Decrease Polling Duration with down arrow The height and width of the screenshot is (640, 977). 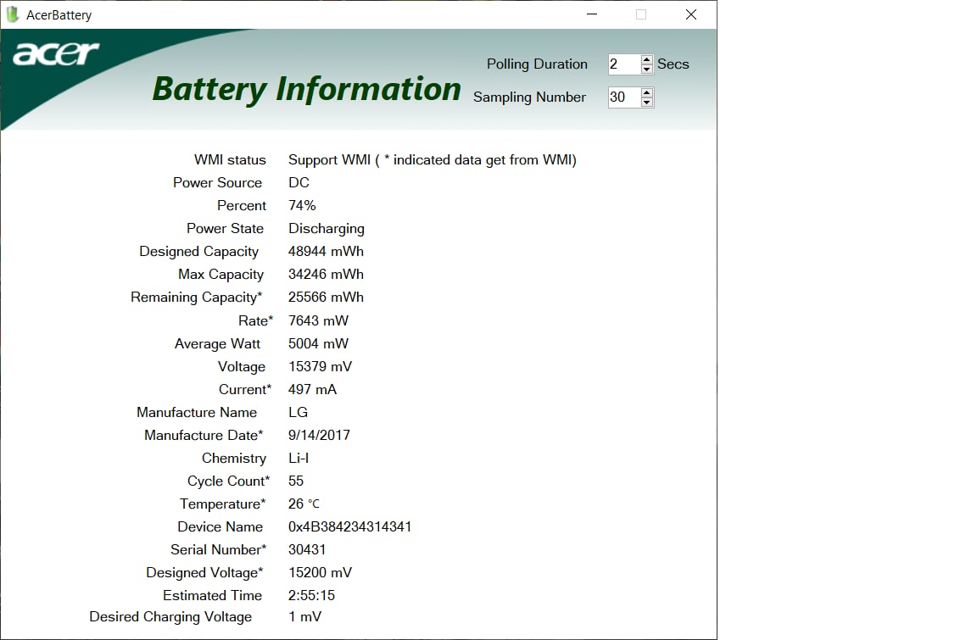(x=647, y=70)
